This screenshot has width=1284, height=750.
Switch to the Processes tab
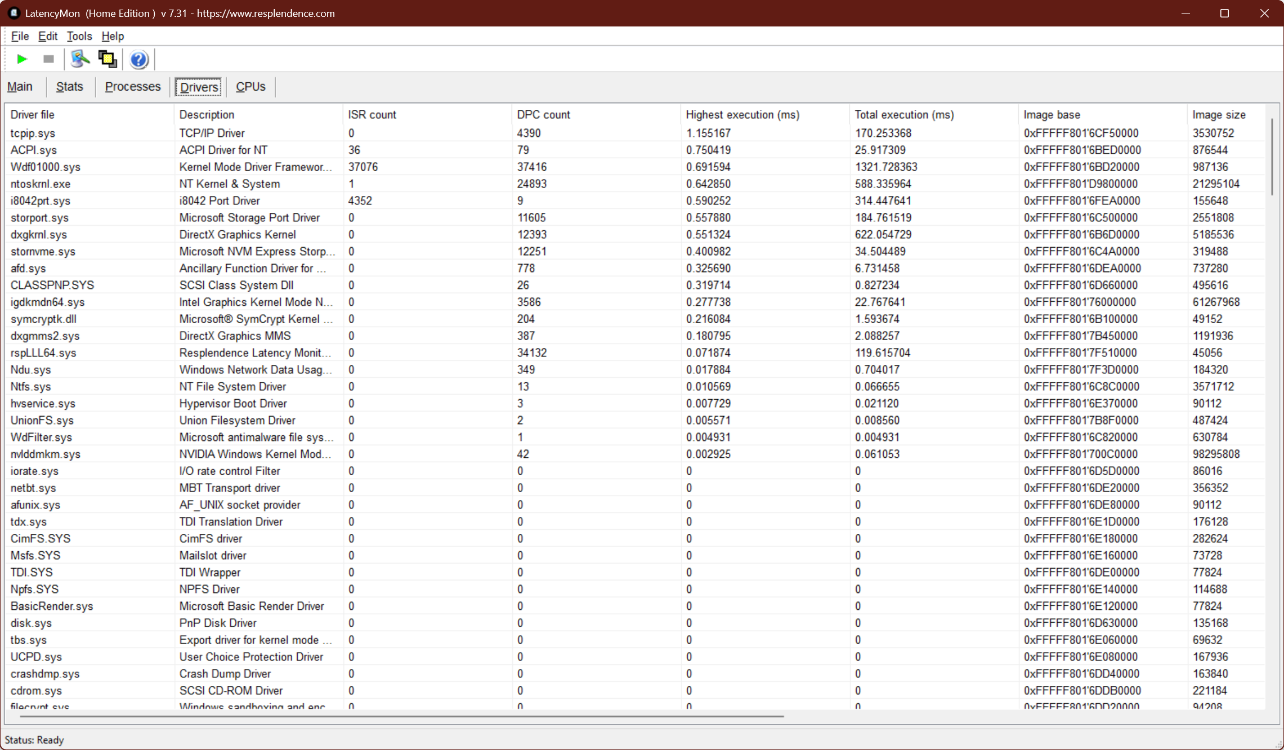[133, 87]
